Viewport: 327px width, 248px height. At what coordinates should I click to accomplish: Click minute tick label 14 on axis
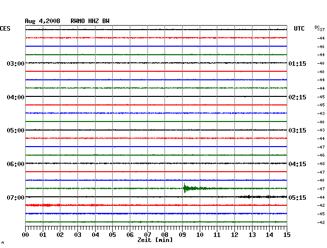269,234
